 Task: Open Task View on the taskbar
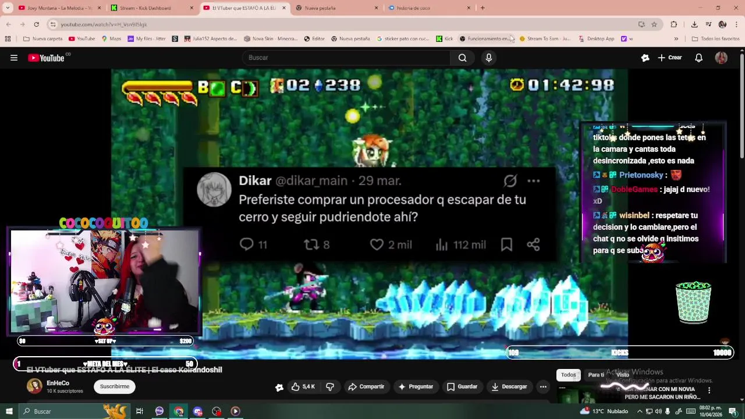click(140, 411)
